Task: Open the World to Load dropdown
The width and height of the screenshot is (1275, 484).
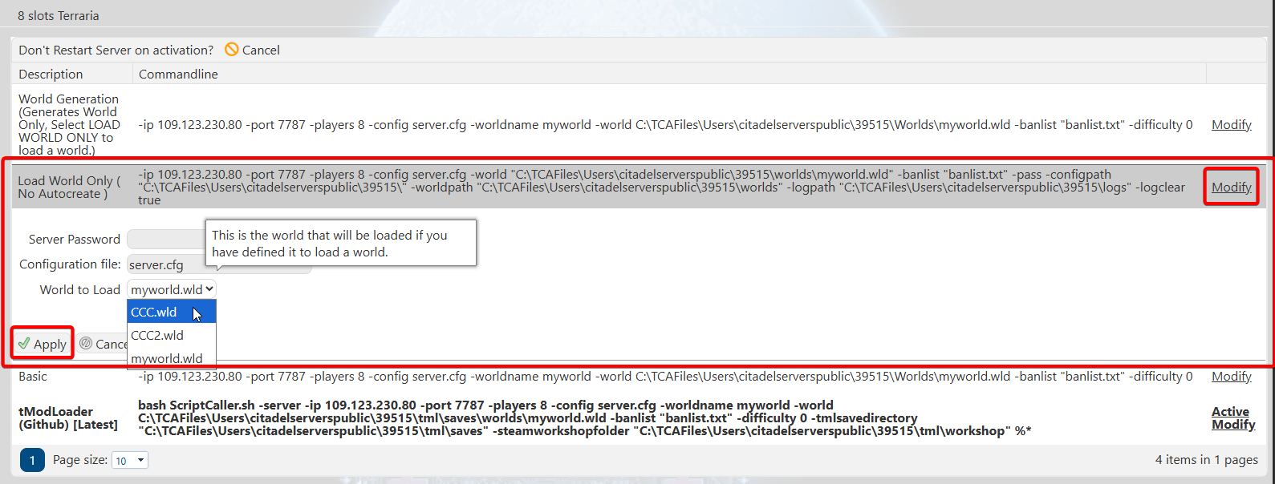Action: click(172, 289)
